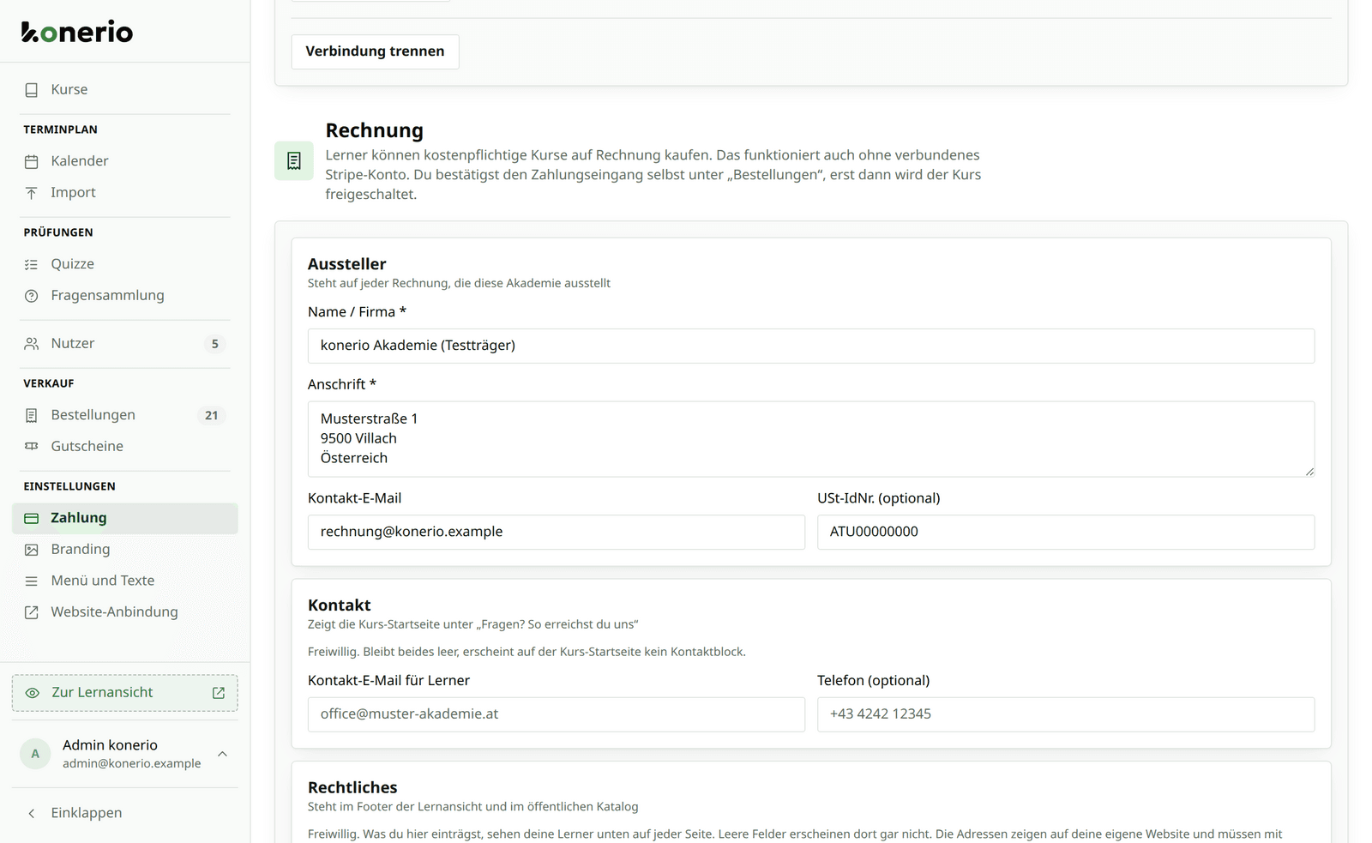Click the Einklappen left chevron icon
The width and height of the screenshot is (1372, 843).
pos(32,813)
